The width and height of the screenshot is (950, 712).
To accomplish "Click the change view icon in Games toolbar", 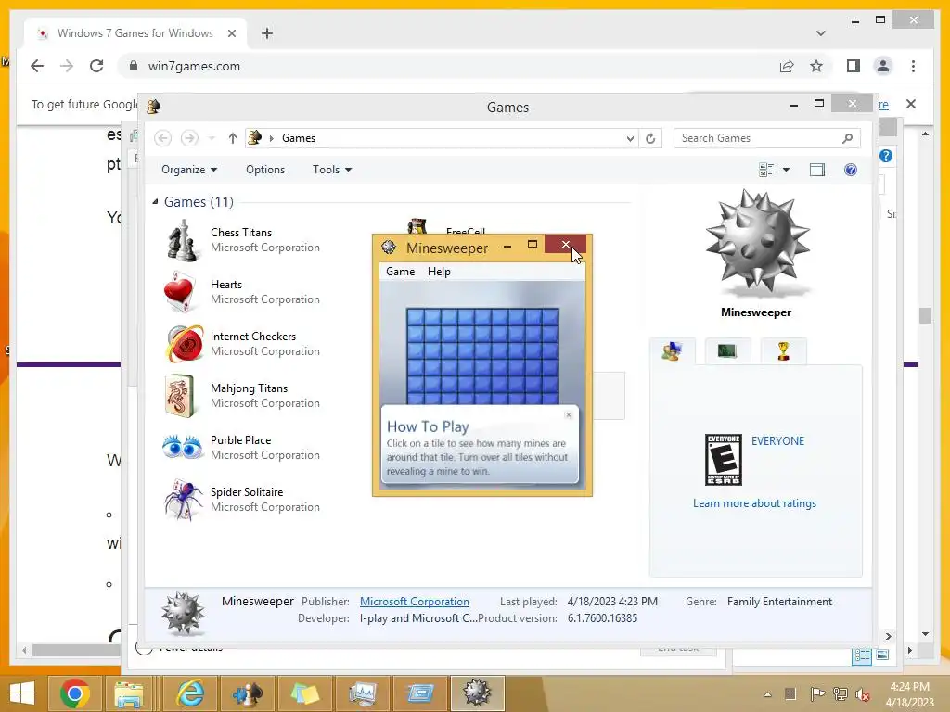I will (x=765, y=170).
